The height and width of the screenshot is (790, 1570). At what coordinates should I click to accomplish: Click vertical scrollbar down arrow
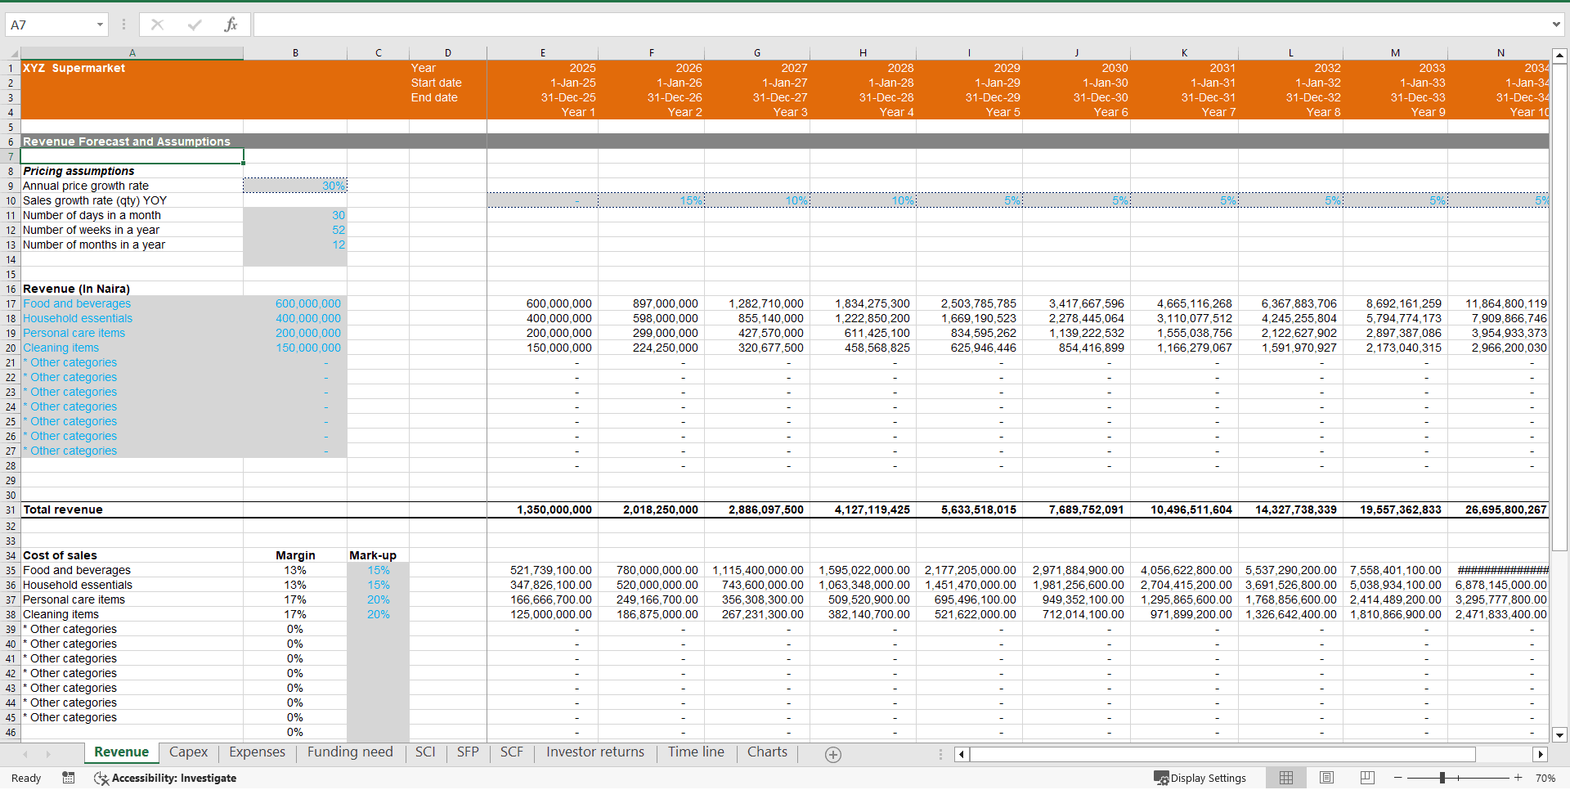click(x=1559, y=734)
